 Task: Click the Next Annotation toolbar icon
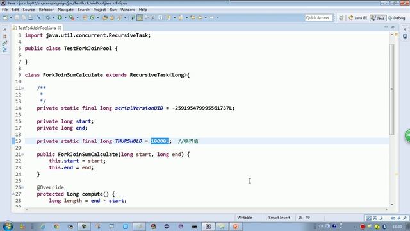(168, 17)
